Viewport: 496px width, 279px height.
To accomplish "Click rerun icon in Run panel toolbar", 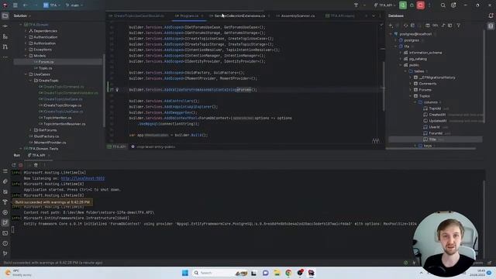I will (14, 165).
